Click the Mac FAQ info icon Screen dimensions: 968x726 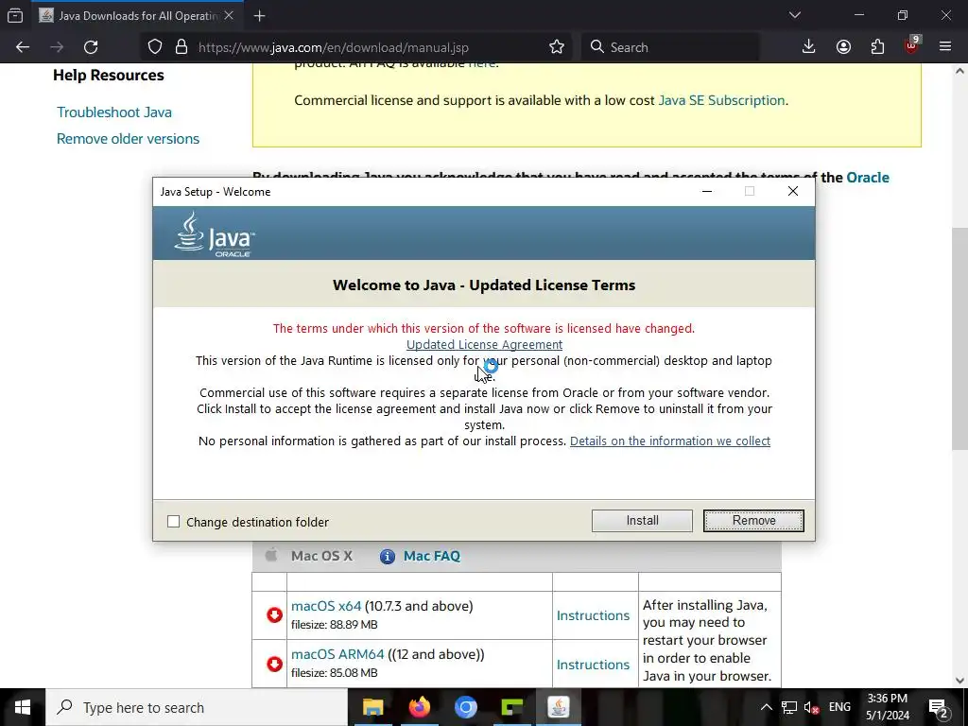pos(387,556)
